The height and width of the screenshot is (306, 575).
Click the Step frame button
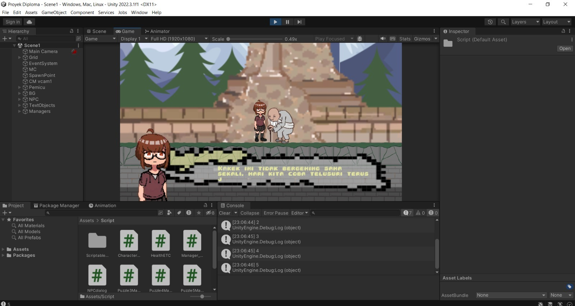coord(299,22)
